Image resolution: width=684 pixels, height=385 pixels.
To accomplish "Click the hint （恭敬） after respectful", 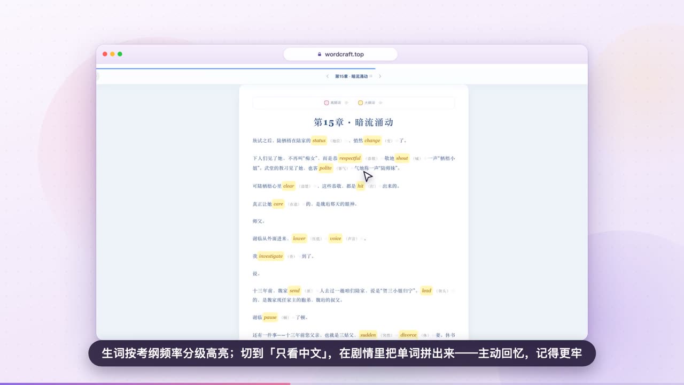I will (371, 159).
